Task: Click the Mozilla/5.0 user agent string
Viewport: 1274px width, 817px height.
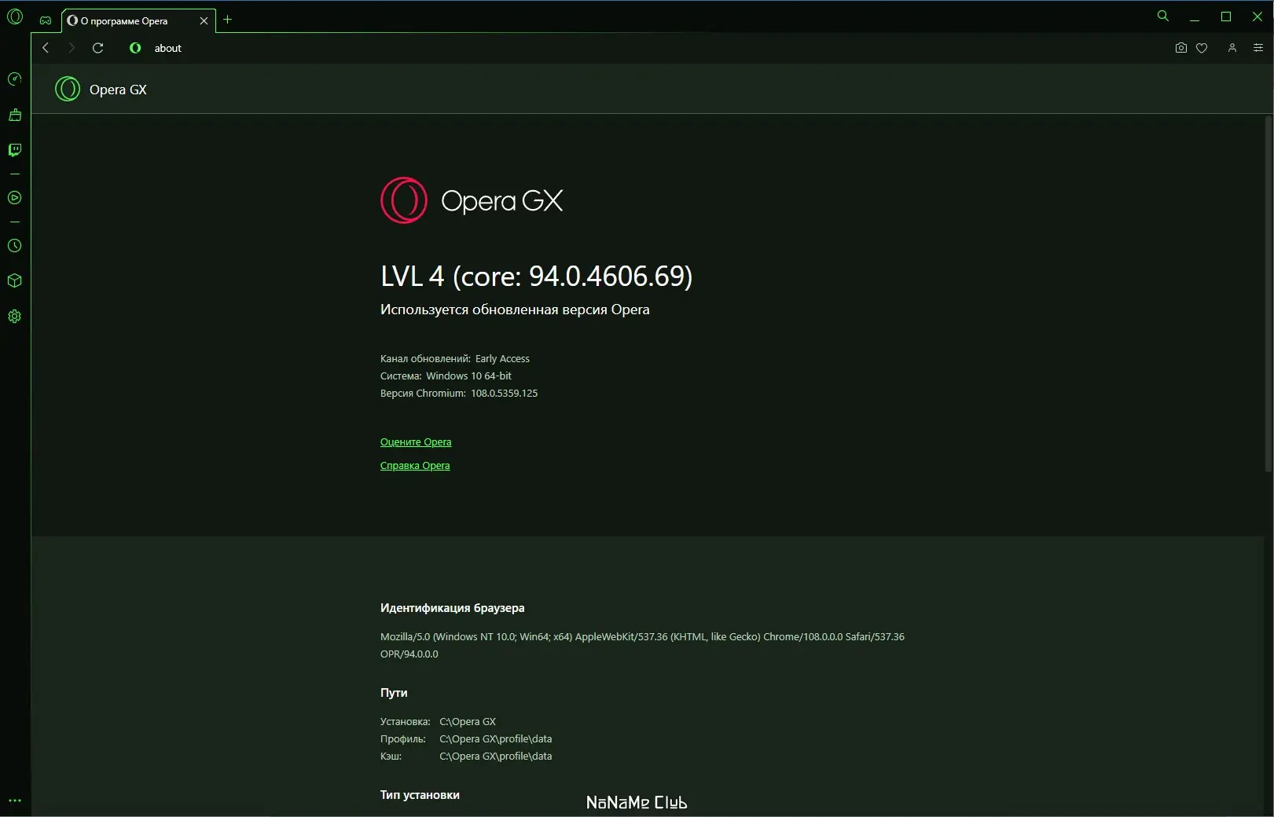Action: (642, 637)
